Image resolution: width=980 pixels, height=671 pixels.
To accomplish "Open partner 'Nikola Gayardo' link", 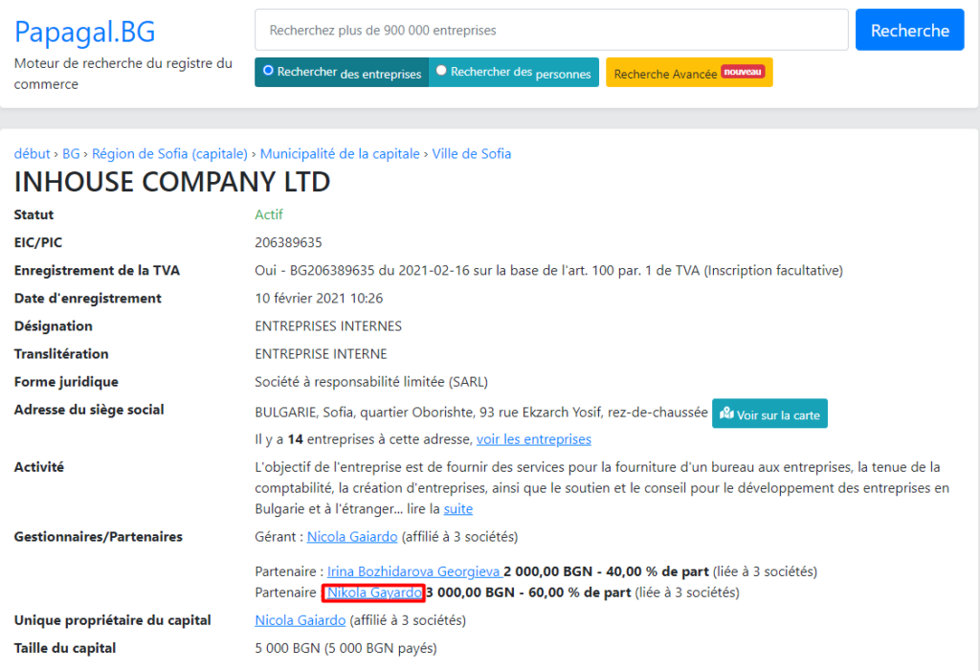I will coord(374,593).
